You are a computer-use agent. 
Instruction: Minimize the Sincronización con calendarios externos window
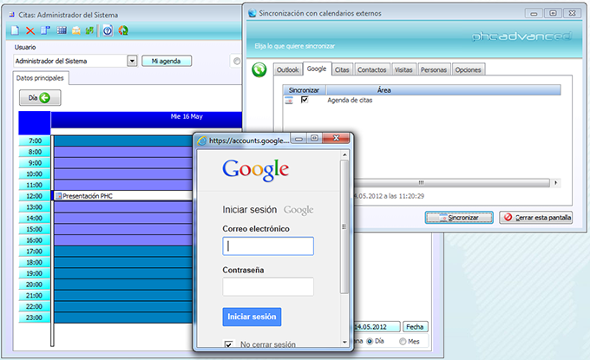click(534, 14)
